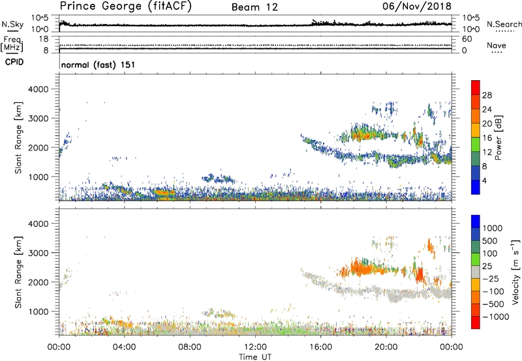Screen dimensions: 522x361
Task: Click the '28' tick on the power scale
Action: tap(487, 95)
